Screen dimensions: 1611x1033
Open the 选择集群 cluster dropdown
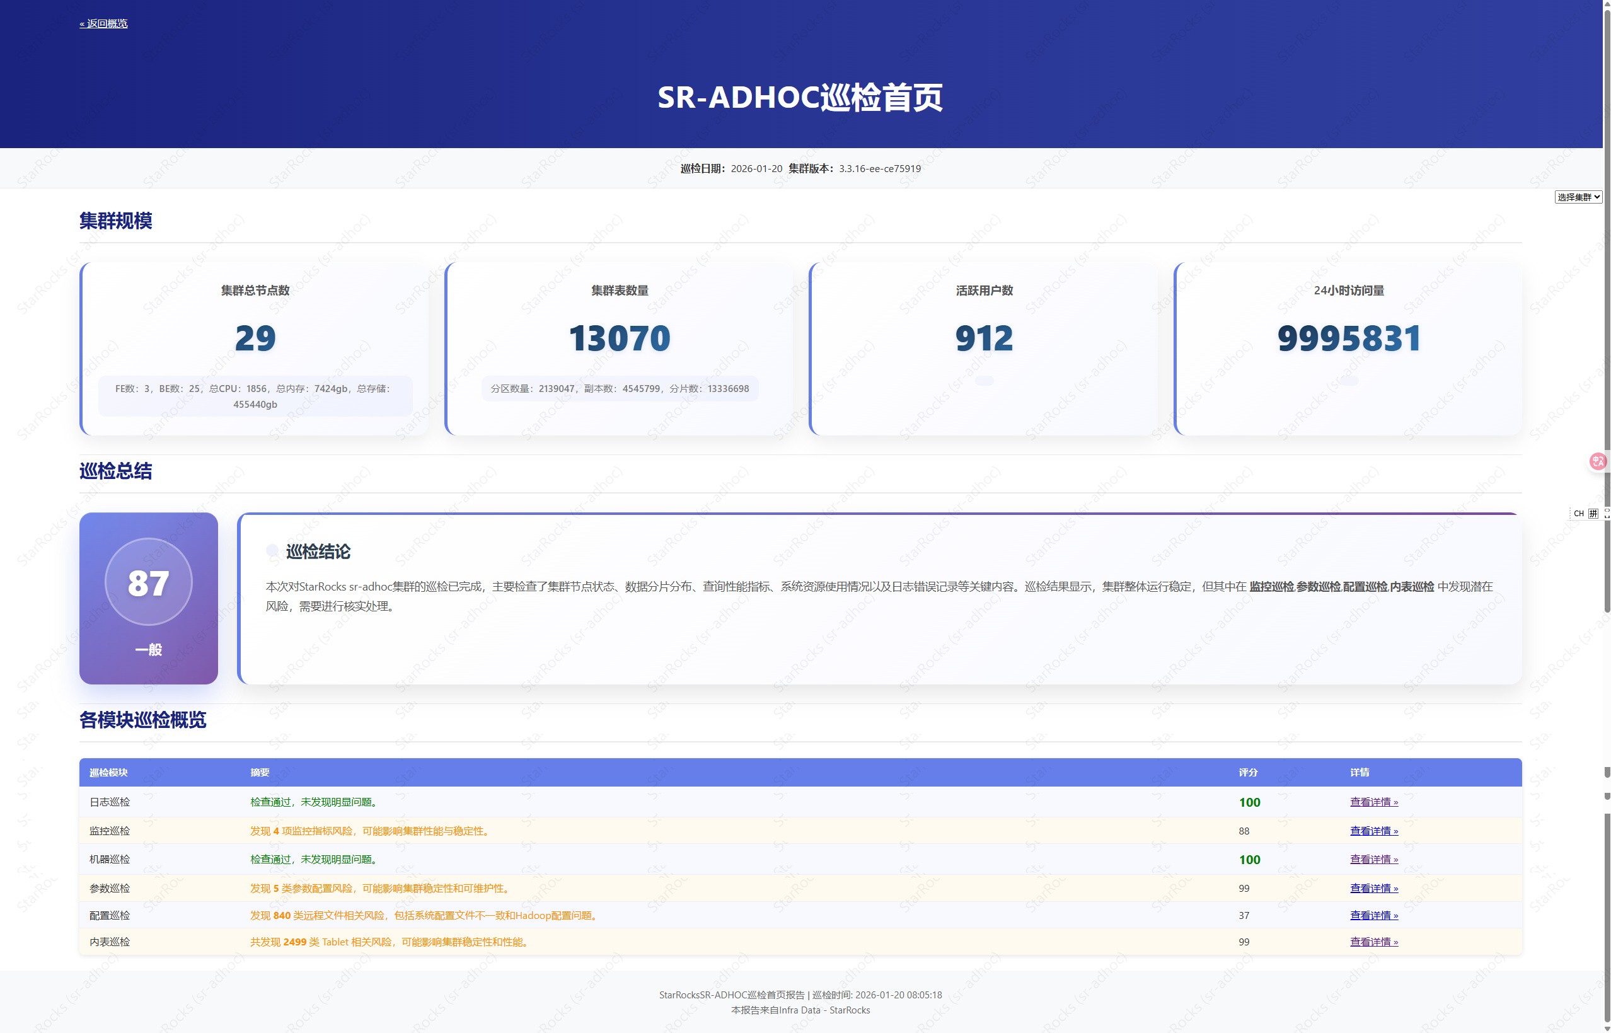1578,197
